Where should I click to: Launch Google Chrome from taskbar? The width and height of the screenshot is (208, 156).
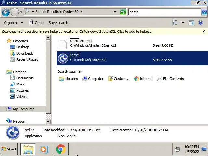click(x=61, y=149)
